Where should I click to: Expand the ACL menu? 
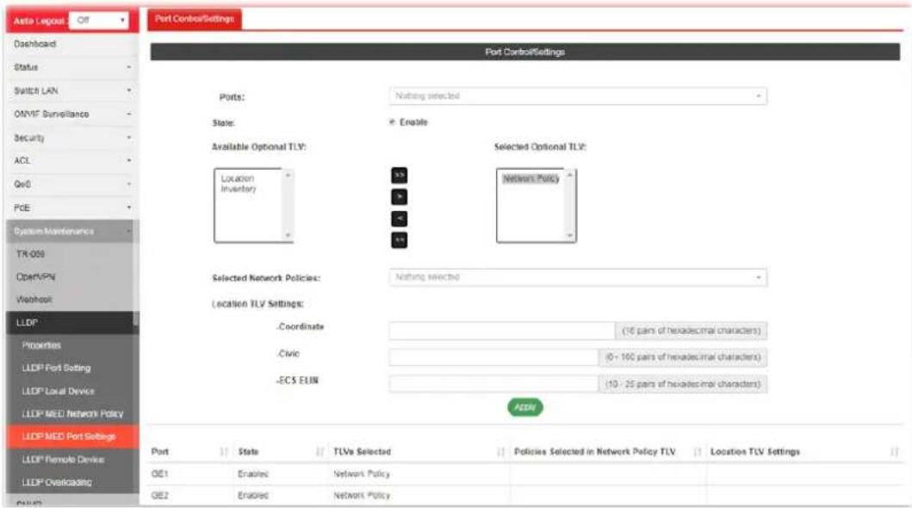[x=72, y=160]
